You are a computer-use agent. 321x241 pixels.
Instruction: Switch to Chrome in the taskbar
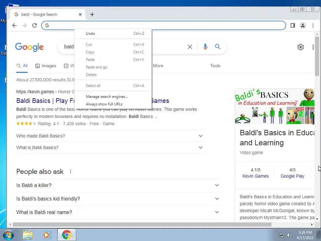(66, 235)
